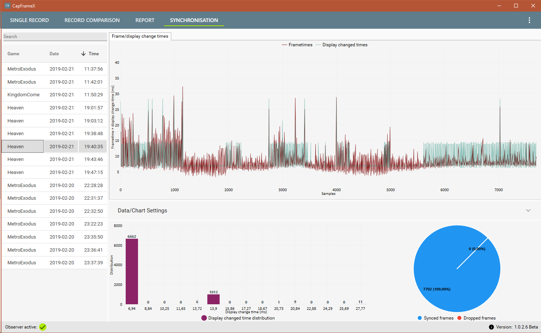Toggle the Display changed times legend entry
Screen dimensions: 541x333
(x=341, y=45)
